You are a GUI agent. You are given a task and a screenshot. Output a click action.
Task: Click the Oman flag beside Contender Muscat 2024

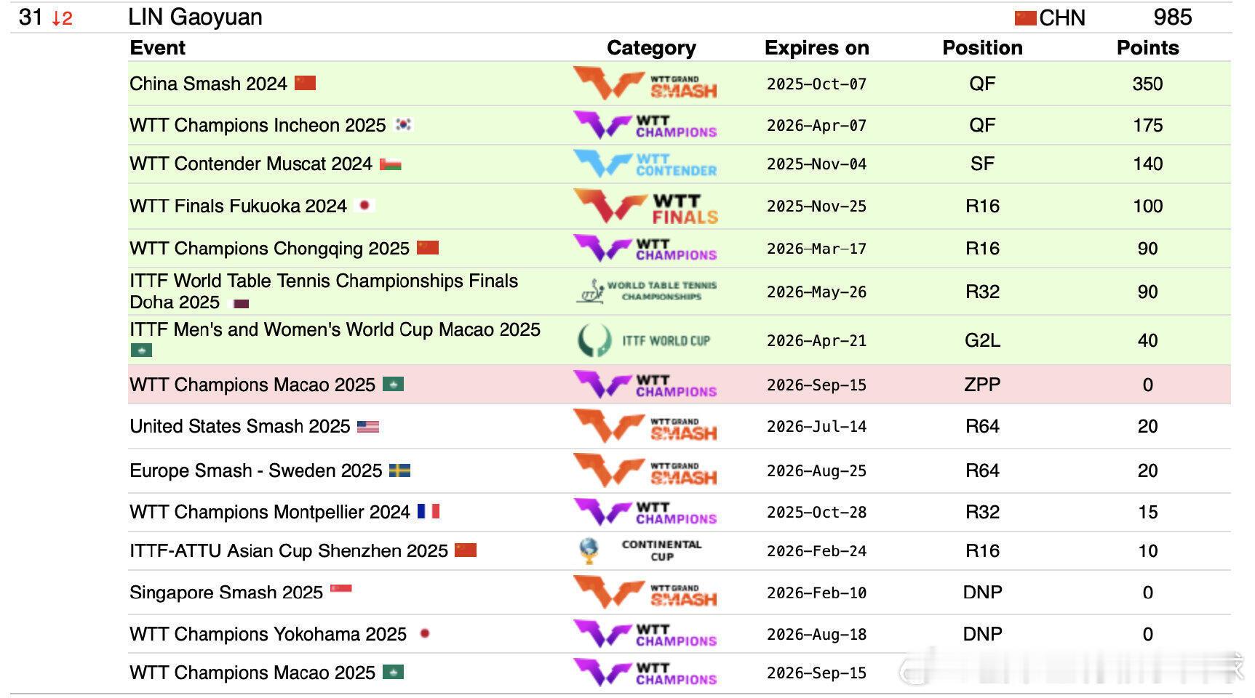coord(390,164)
